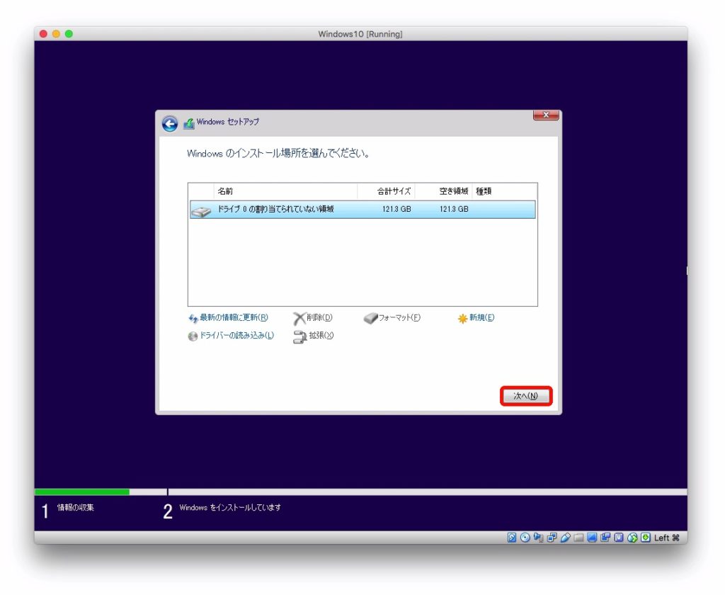This screenshot has width=725, height=595.
Task: Open the optical disc drive status icon
Action: point(525,537)
